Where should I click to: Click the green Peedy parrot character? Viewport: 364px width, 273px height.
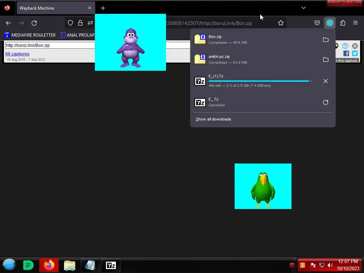tap(263, 190)
